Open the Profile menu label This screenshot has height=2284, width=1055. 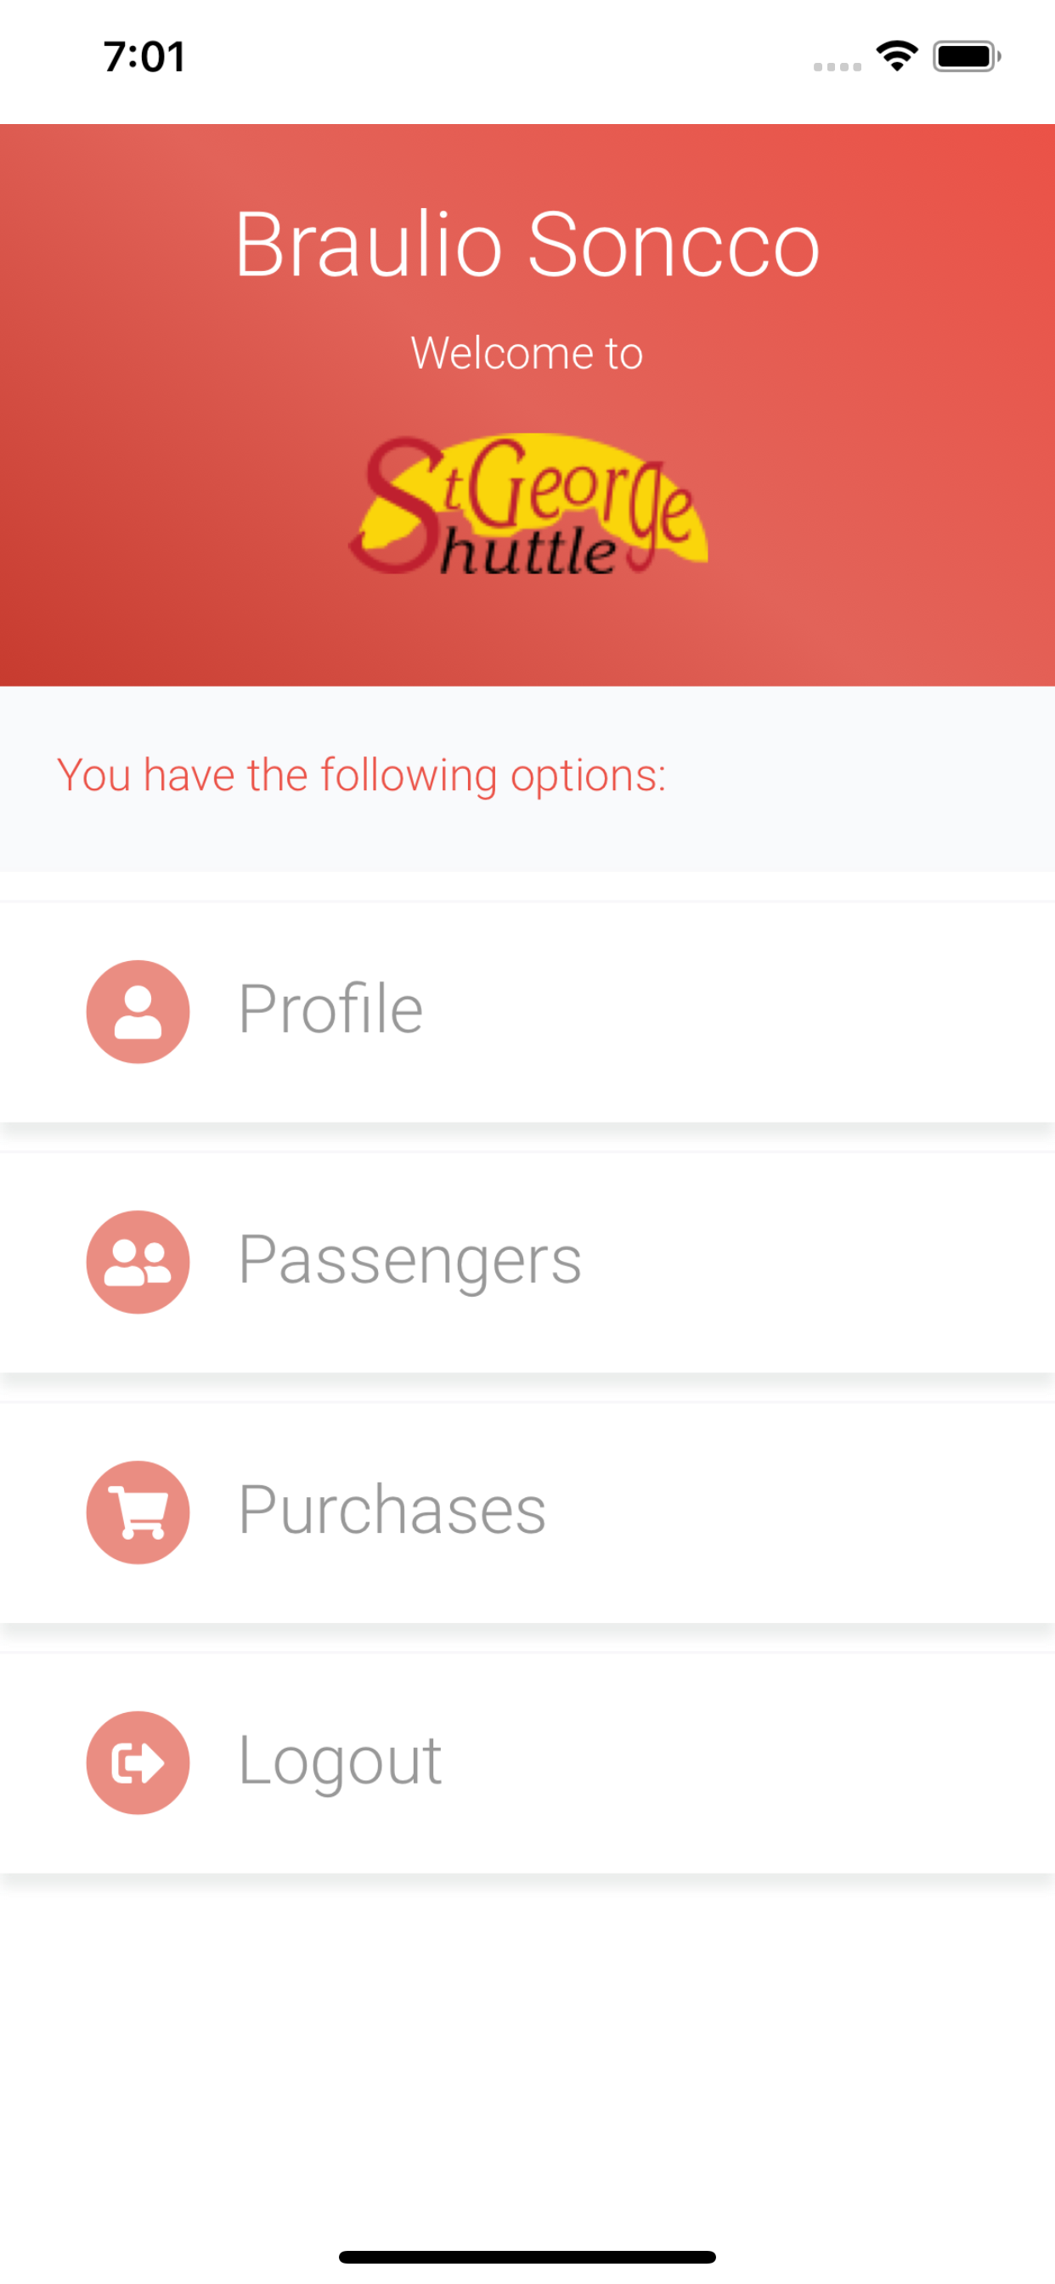tap(330, 1009)
